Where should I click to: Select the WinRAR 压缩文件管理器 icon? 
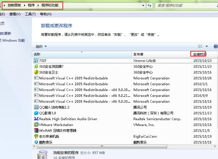click(36, 130)
